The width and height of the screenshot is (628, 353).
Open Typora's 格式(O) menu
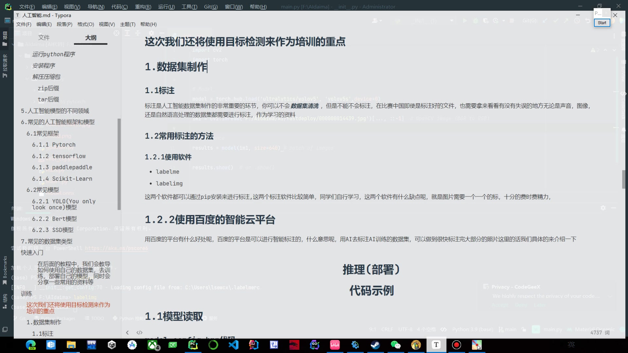click(x=86, y=24)
